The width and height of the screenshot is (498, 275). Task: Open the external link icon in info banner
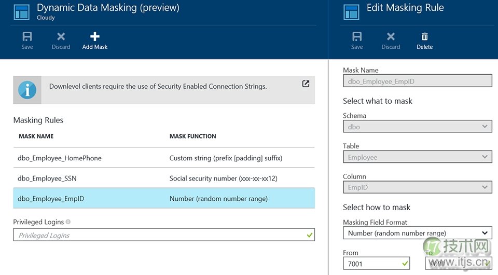point(306,84)
